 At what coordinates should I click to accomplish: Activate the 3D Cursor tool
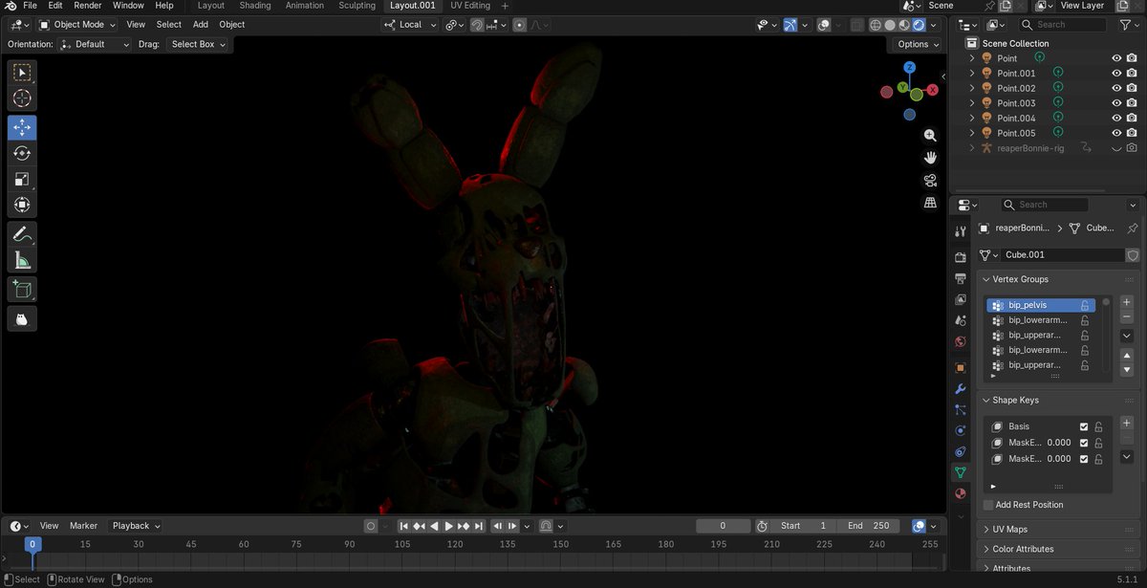pyautogui.click(x=22, y=98)
